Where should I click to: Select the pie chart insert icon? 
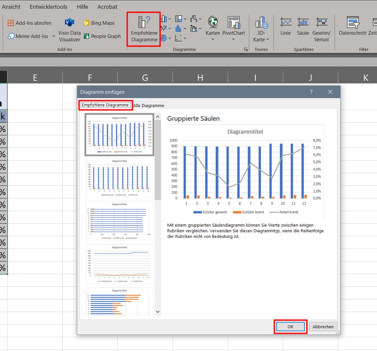pyautogui.click(x=164, y=38)
